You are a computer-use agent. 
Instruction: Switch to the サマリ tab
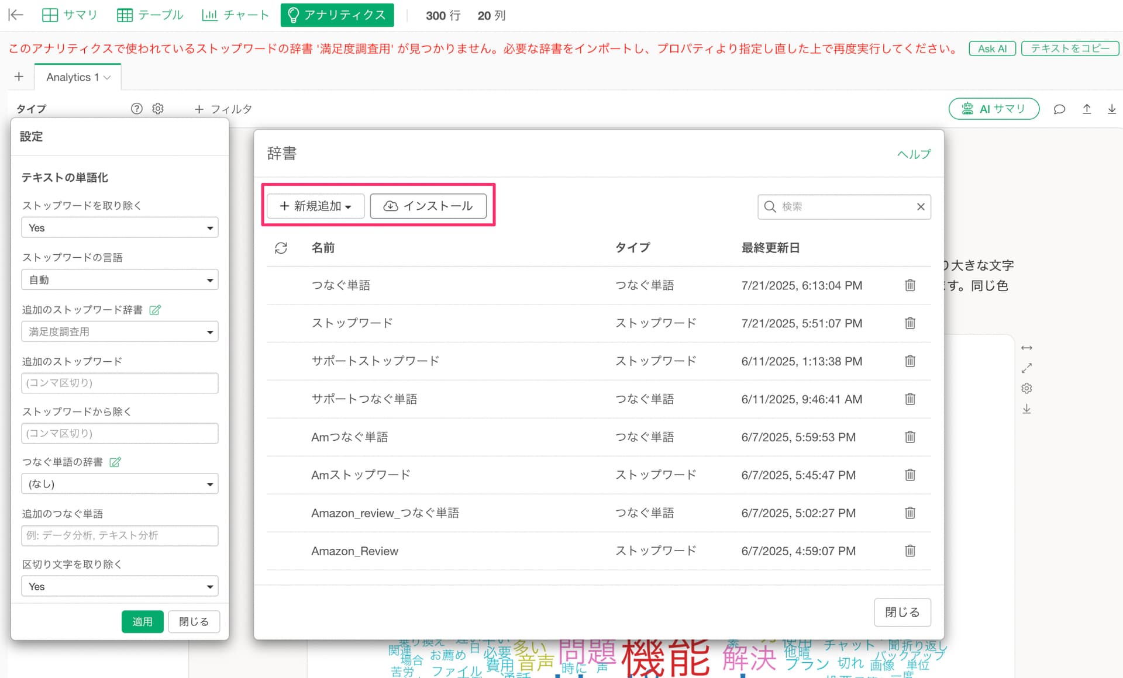tap(70, 15)
